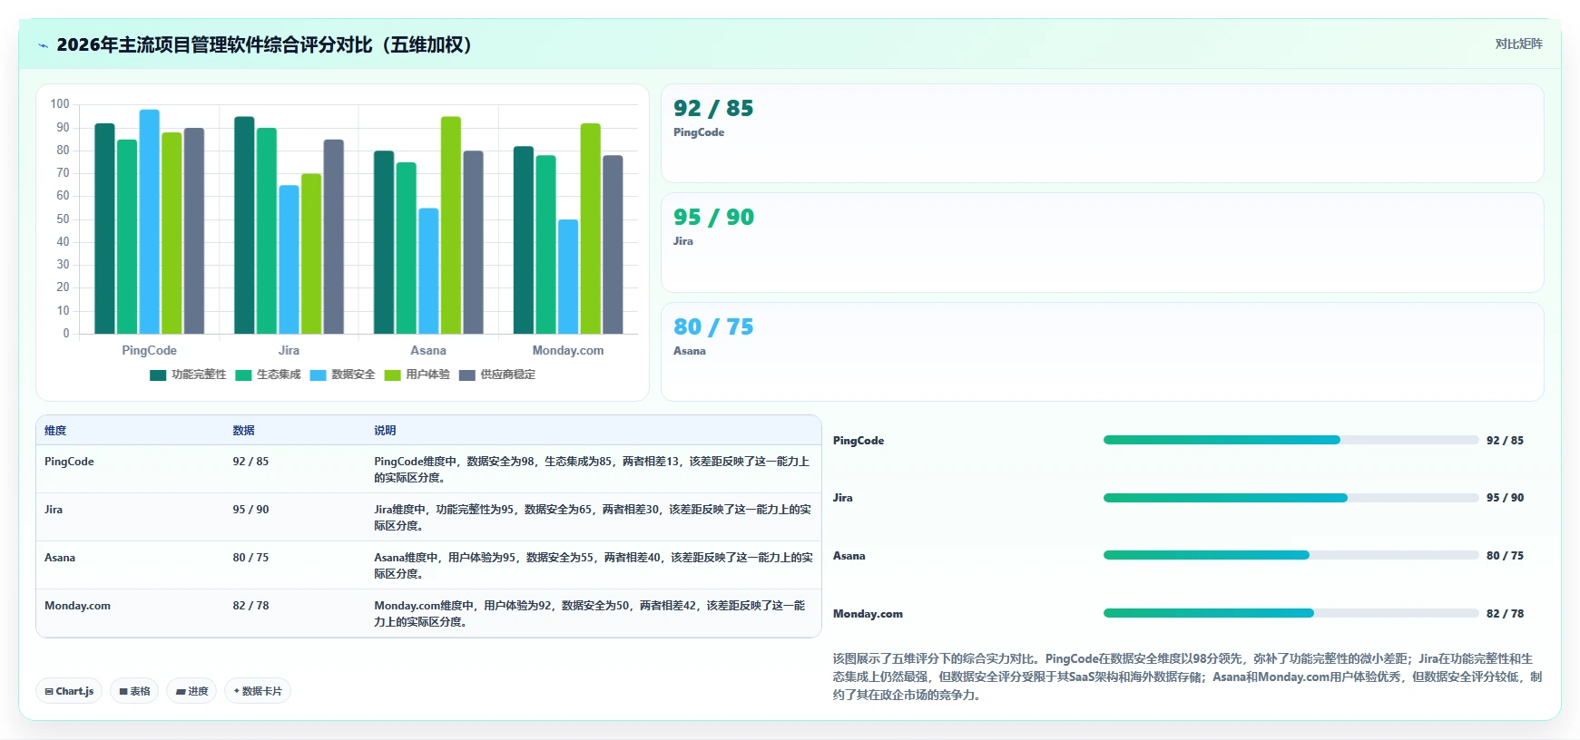The height and width of the screenshot is (740, 1580).
Task: Toggle the 用户体验 legend item
Action: click(x=417, y=375)
